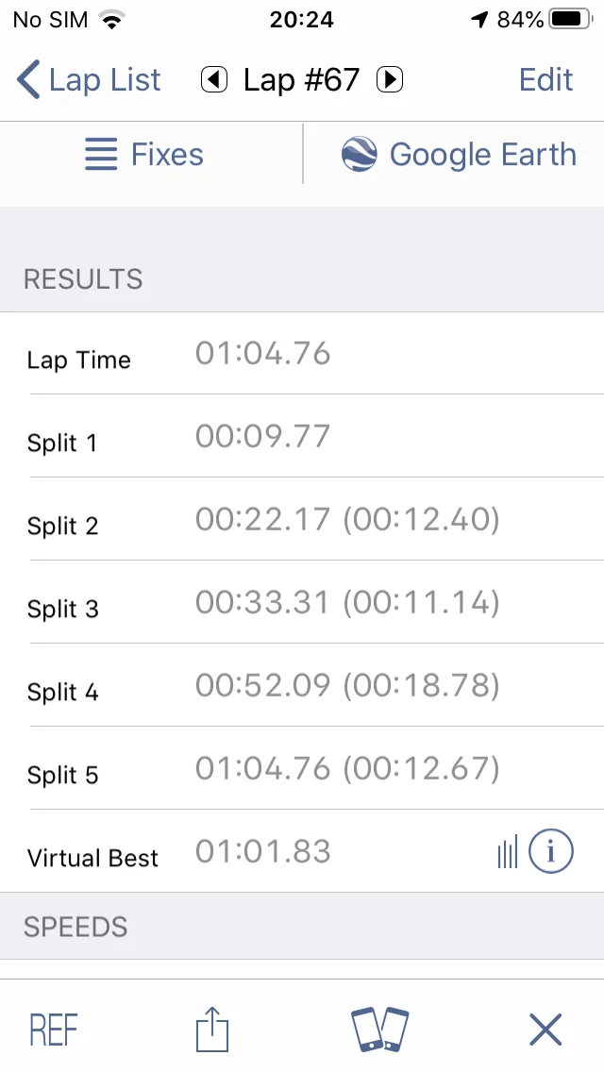
Task: Select the Split 1 row
Action: click(302, 436)
